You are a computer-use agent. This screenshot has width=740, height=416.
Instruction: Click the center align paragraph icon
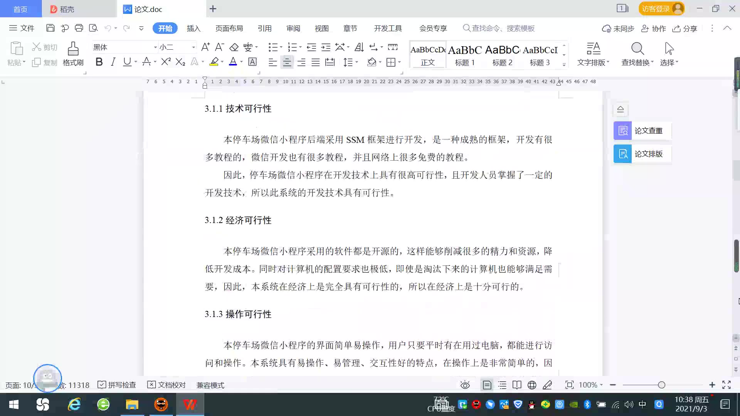(287, 62)
